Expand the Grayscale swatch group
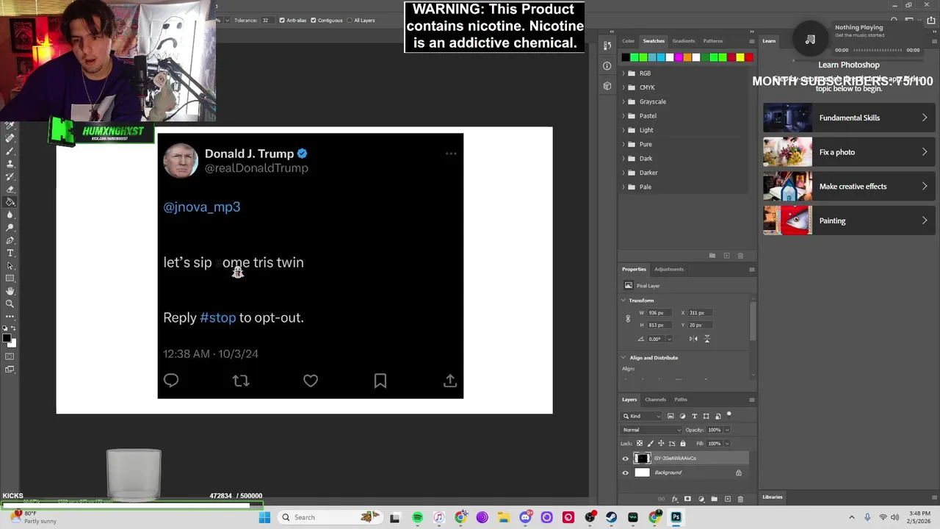The width and height of the screenshot is (940, 529). (623, 101)
